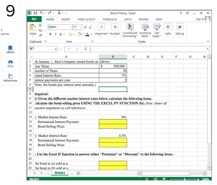Toggle Underline formatting

(60, 34)
